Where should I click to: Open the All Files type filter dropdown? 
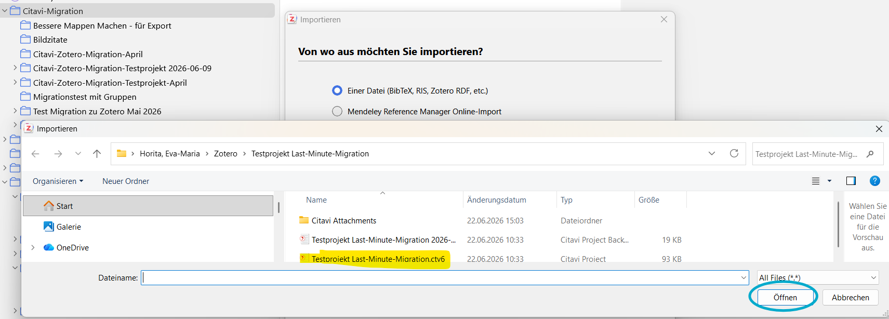coord(818,278)
